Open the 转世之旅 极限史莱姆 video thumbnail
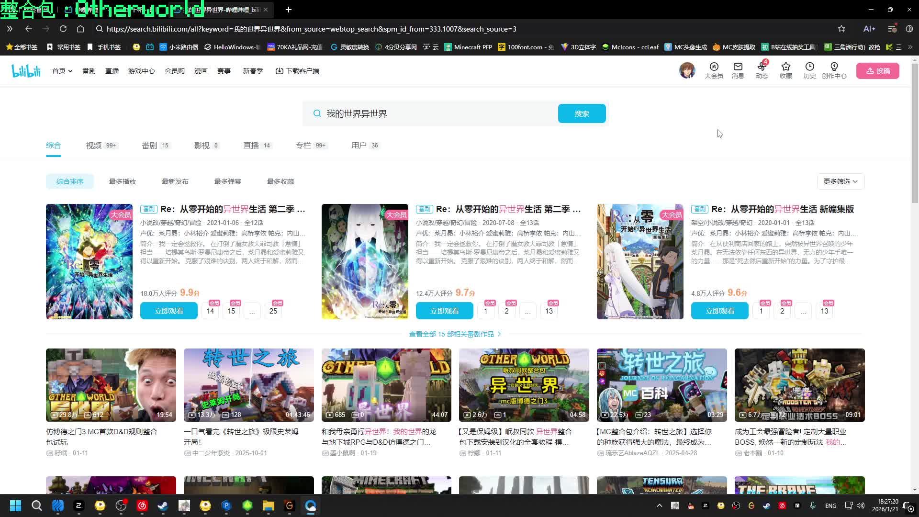Viewport: 919px width, 517px height. (x=248, y=385)
